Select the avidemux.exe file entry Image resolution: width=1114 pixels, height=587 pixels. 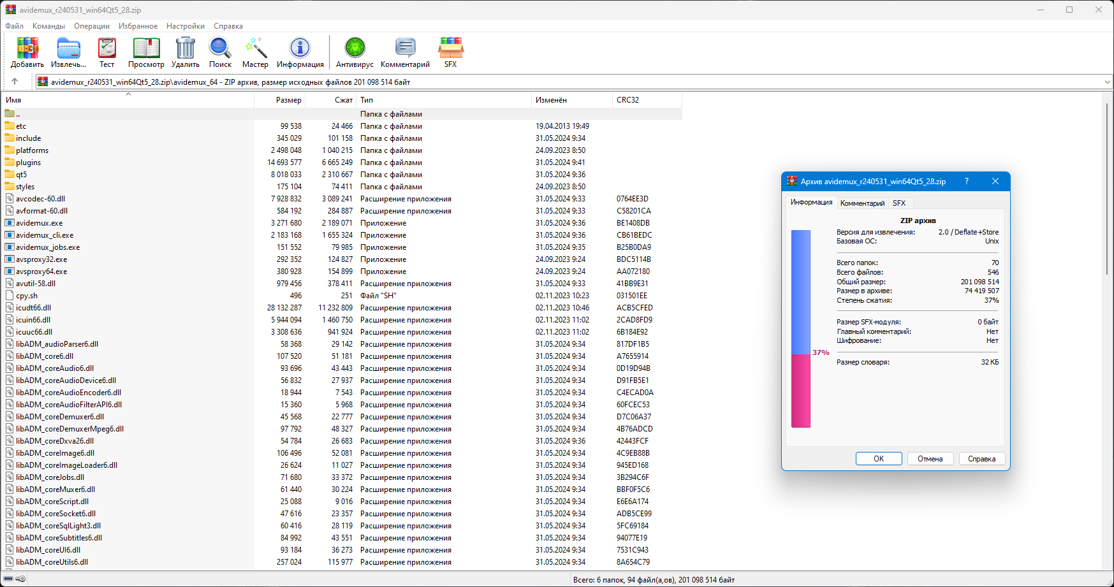click(x=40, y=223)
